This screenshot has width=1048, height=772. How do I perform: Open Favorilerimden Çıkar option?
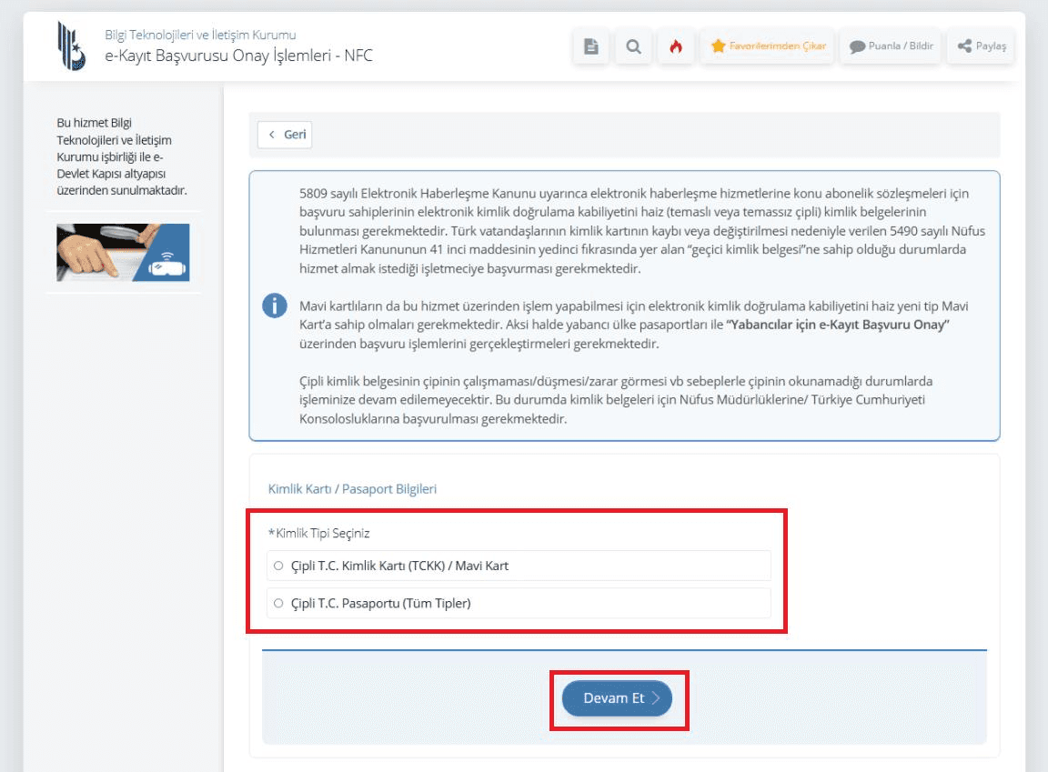coord(767,46)
